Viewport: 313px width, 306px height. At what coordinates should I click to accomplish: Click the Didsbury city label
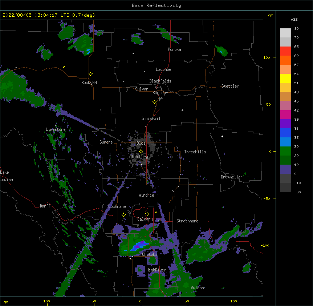pyautogui.click(x=139, y=157)
